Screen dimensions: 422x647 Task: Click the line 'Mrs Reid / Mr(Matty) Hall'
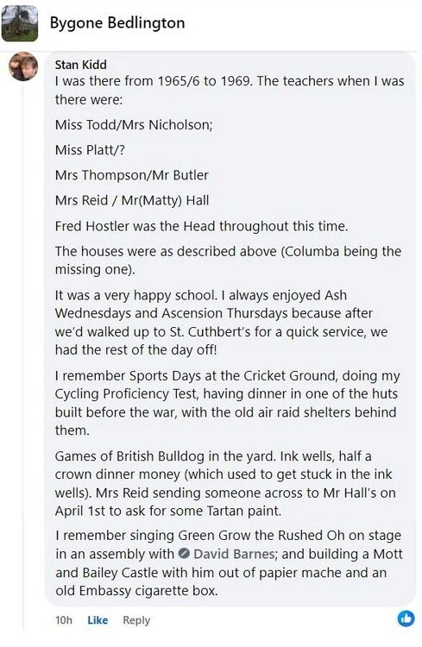(132, 200)
